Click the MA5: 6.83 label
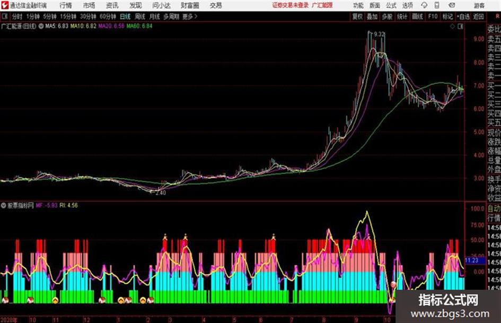Viewport: 501px width, 323px height. [x=57, y=26]
